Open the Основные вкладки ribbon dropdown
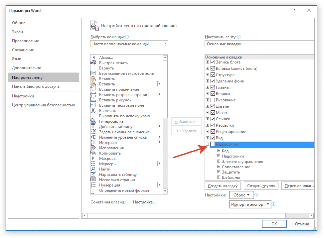 tap(259, 44)
